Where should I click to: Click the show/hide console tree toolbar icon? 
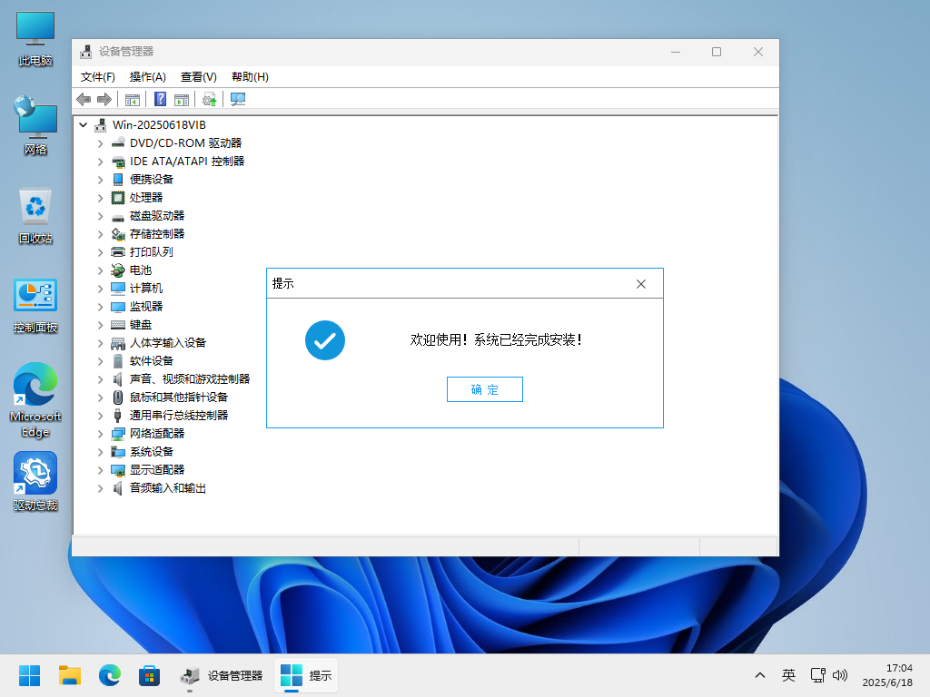click(133, 100)
